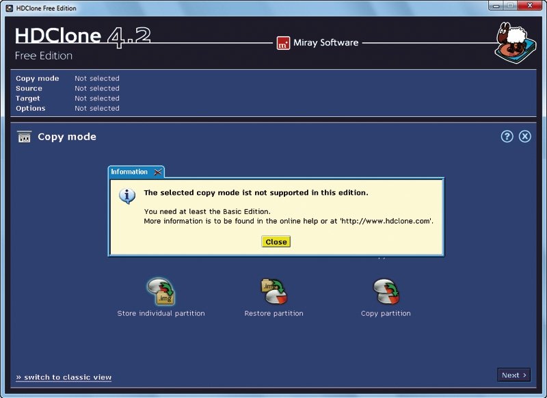Click the Restore partition label
The image size is (547, 398).
pyautogui.click(x=274, y=313)
